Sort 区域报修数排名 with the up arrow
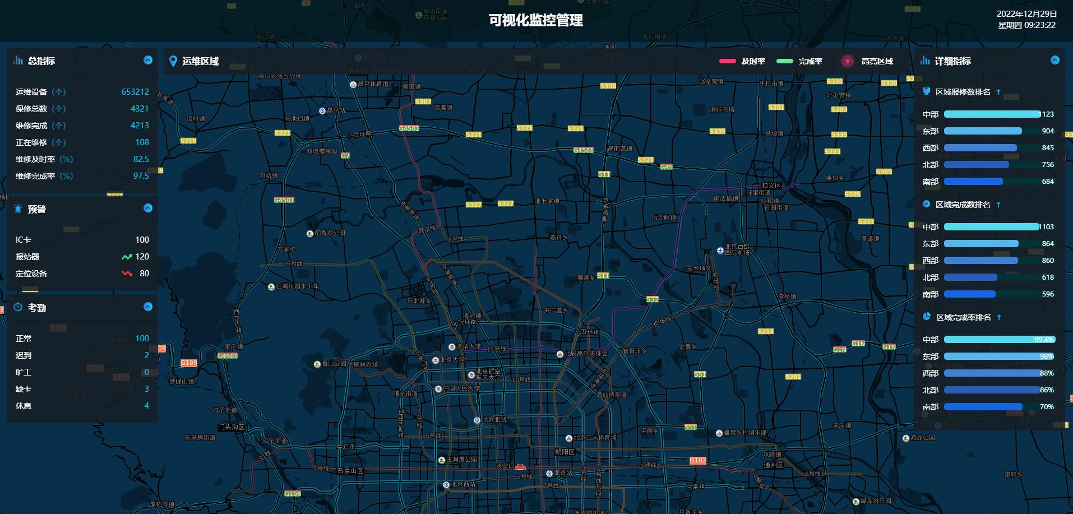Image resolution: width=1073 pixels, height=514 pixels. pos(998,92)
